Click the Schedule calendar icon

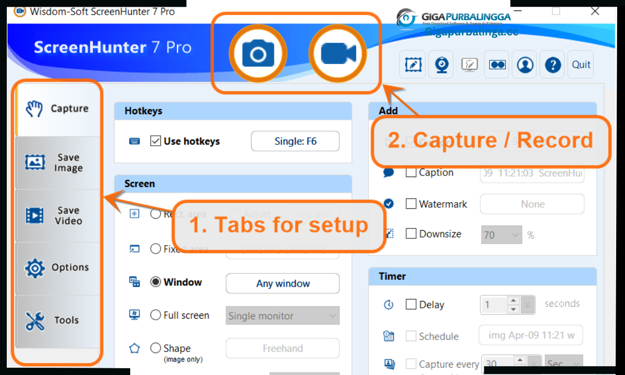[x=389, y=336]
